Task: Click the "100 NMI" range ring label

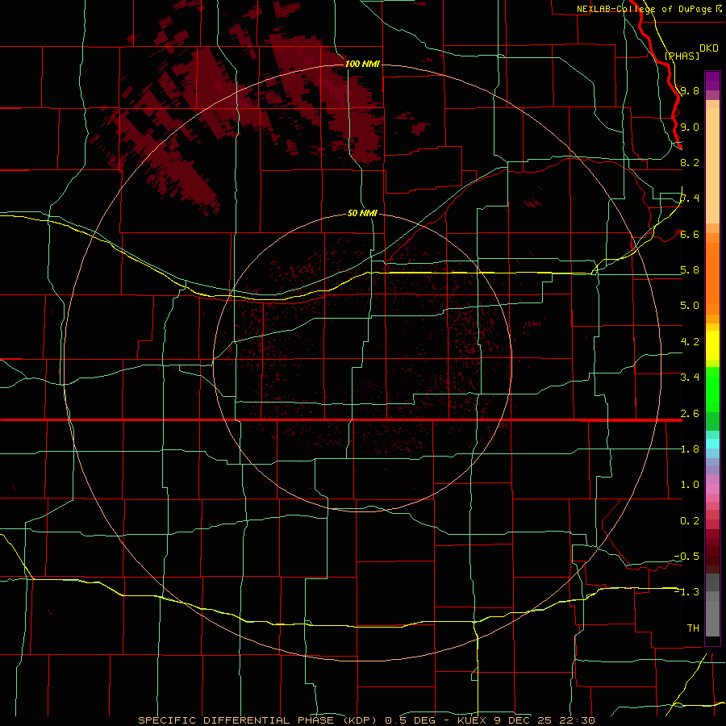Action: coord(362,64)
